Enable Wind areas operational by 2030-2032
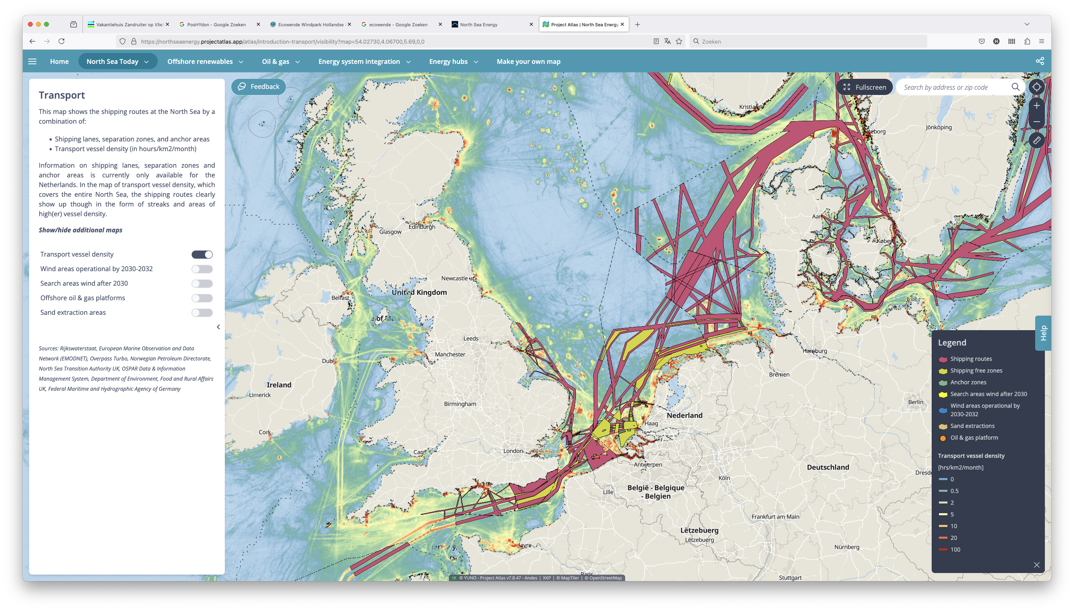The width and height of the screenshot is (1074, 611). pyautogui.click(x=202, y=269)
